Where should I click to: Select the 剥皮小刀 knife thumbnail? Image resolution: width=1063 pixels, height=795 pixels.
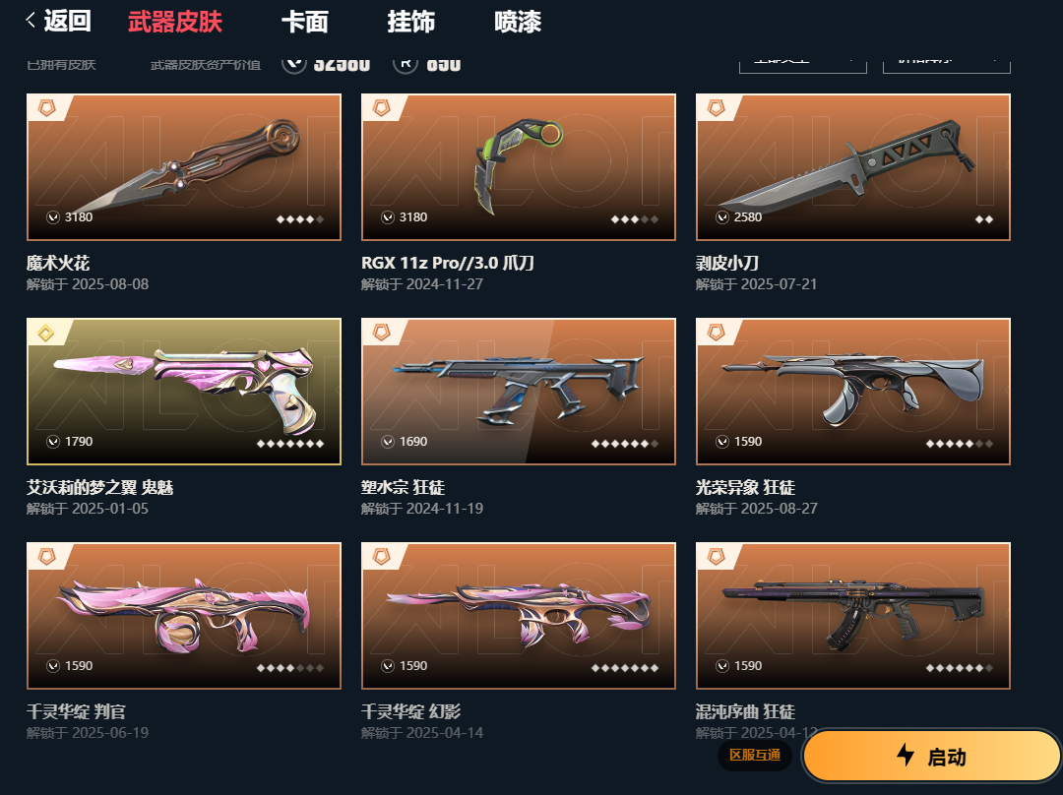tap(852, 166)
